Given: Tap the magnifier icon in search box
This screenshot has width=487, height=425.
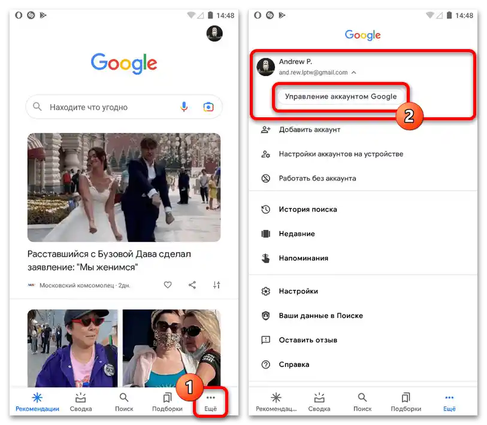Looking at the screenshot, I should coord(37,107).
